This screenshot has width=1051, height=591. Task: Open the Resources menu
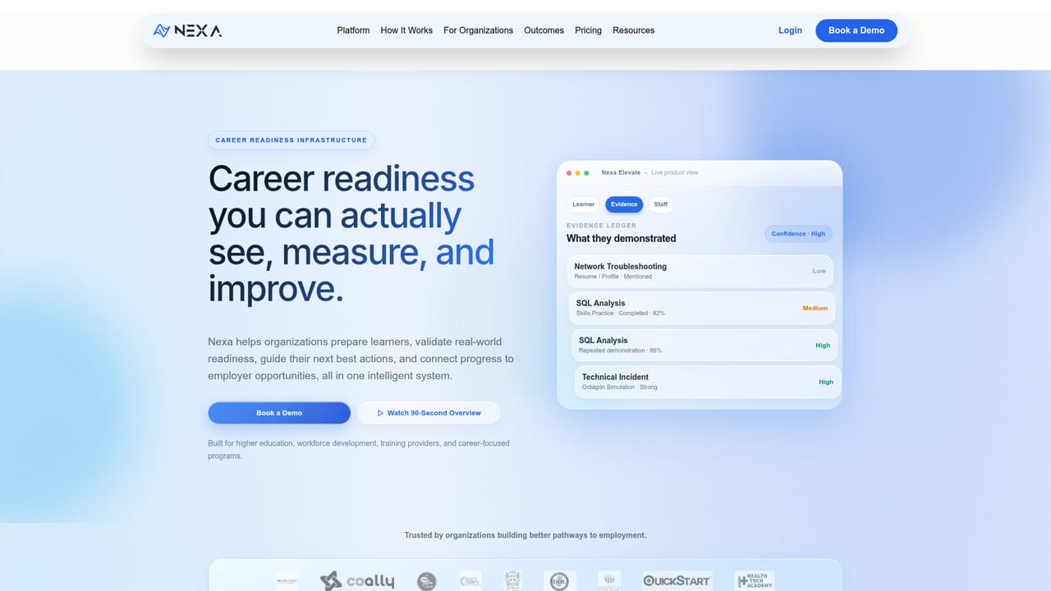pos(634,30)
